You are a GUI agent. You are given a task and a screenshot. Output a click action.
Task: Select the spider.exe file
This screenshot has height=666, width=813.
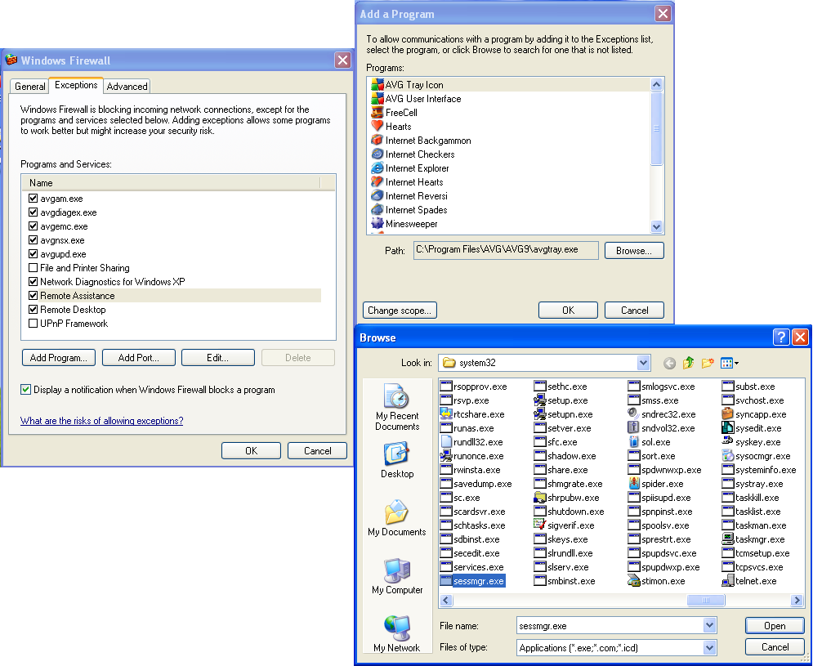click(x=655, y=484)
